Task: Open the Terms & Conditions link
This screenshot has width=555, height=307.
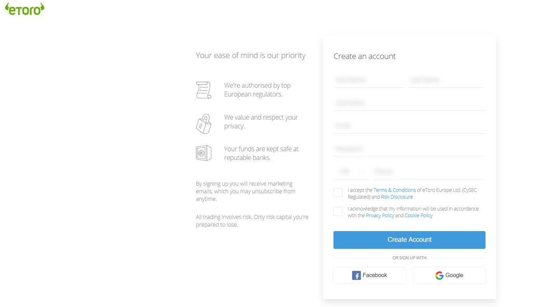Action: tap(394, 190)
